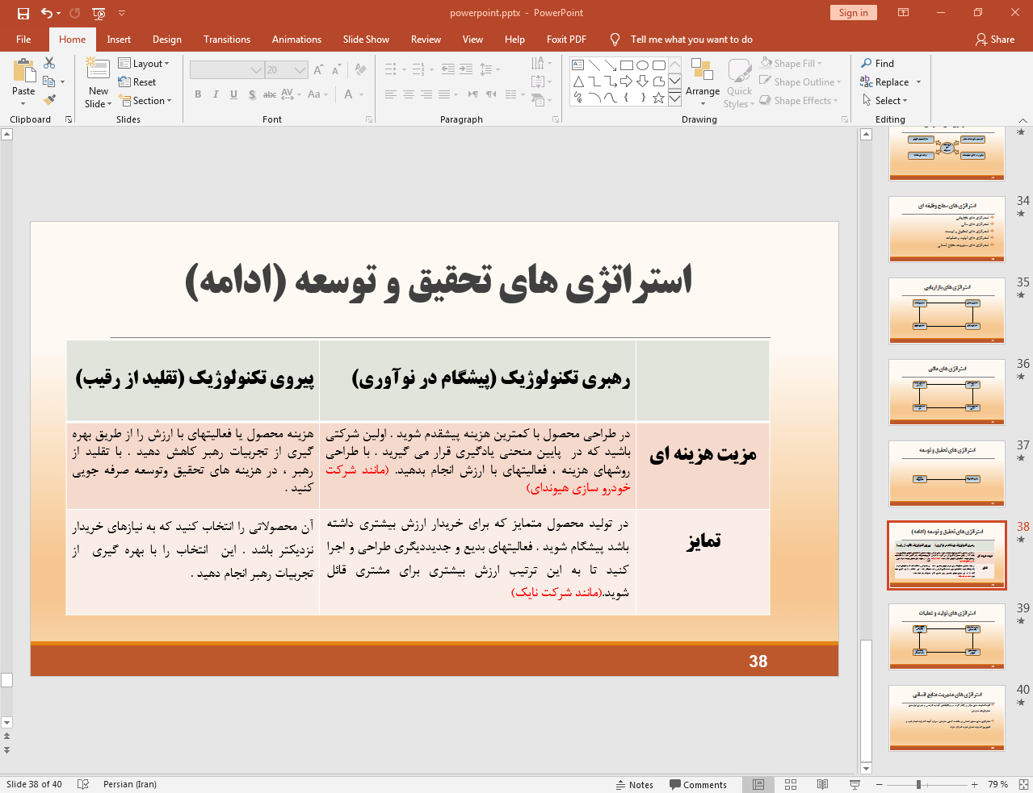
Task: Toggle Strikethrough formatting
Action: click(x=270, y=94)
